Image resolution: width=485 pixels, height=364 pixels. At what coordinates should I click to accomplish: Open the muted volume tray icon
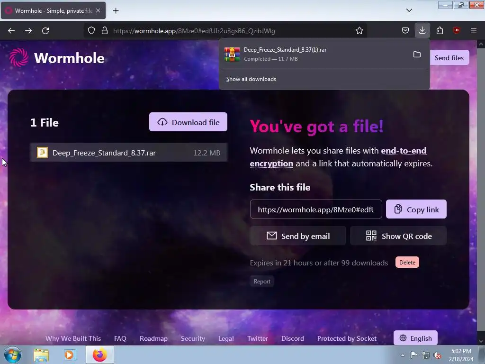[437, 355]
